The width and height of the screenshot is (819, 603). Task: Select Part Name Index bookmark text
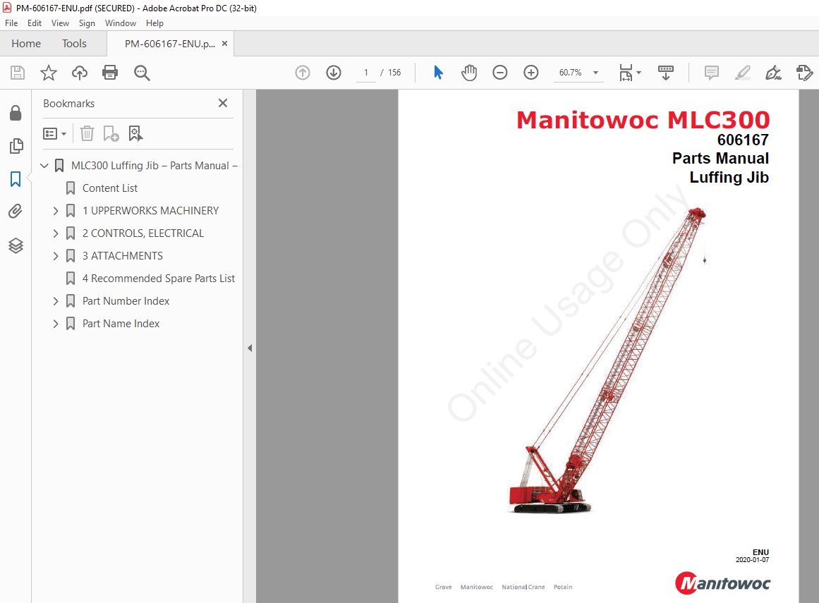(x=121, y=324)
